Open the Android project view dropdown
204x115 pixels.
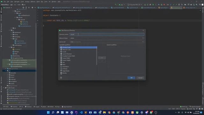click(x=8, y=8)
